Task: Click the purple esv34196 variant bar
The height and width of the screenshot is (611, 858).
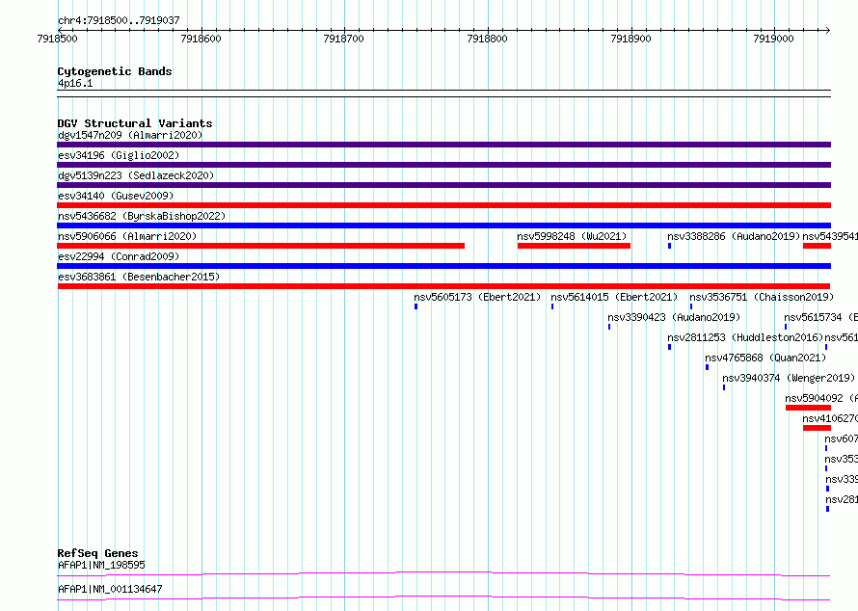Action: [443, 165]
